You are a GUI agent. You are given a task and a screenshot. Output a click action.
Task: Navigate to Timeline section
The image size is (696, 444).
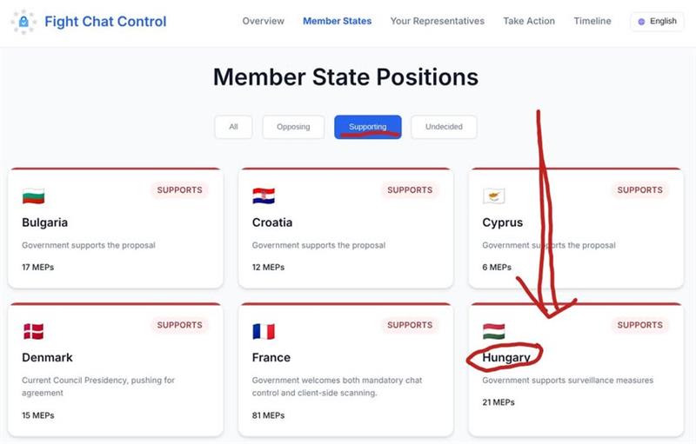coord(592,21)
